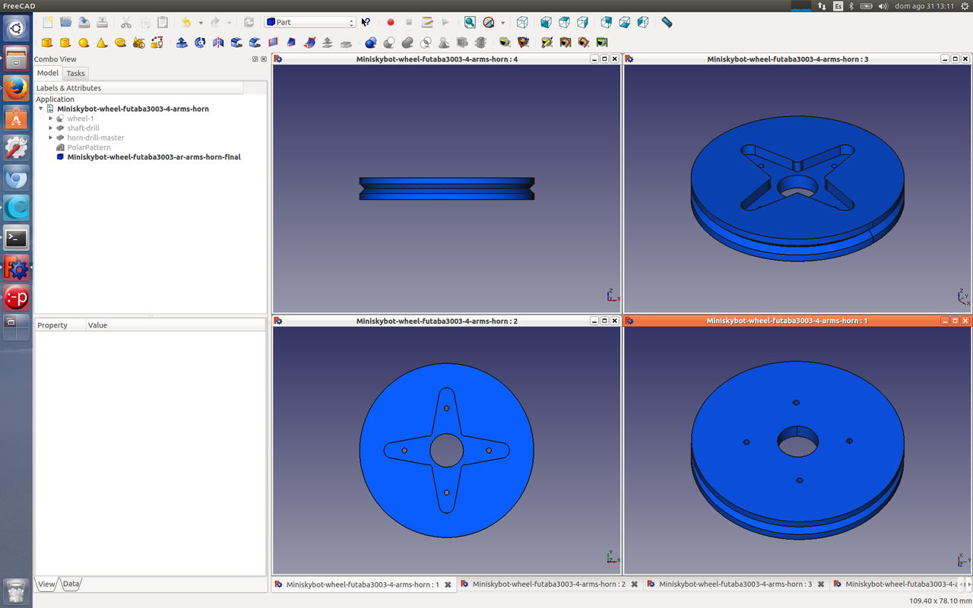Switch to axonometric view cube icon

(x=522, y=22)
